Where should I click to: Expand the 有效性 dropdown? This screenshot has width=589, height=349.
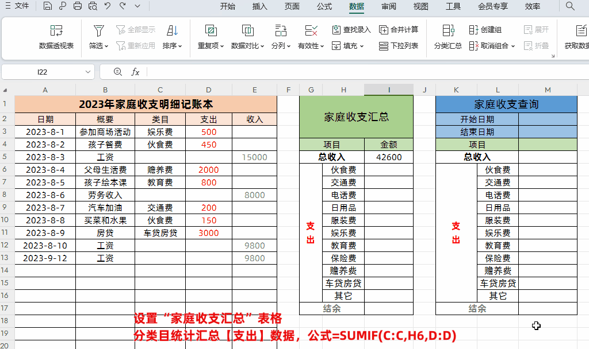click(322, 46)
